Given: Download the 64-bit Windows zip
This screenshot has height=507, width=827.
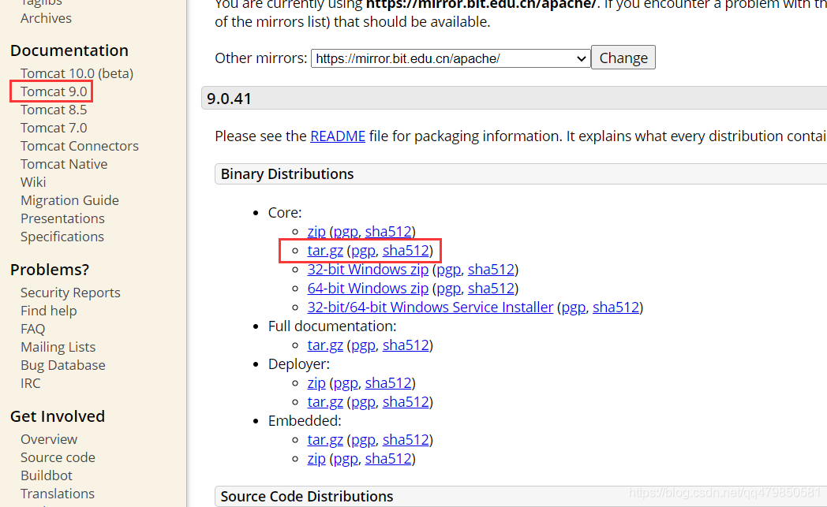Looking at the screenshot, I should [x=368, y=289].
